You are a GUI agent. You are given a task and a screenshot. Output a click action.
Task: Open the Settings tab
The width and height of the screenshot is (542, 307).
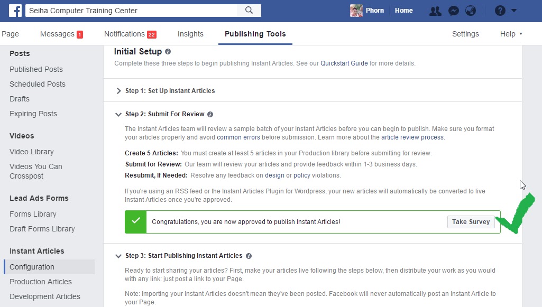[465, 34]
